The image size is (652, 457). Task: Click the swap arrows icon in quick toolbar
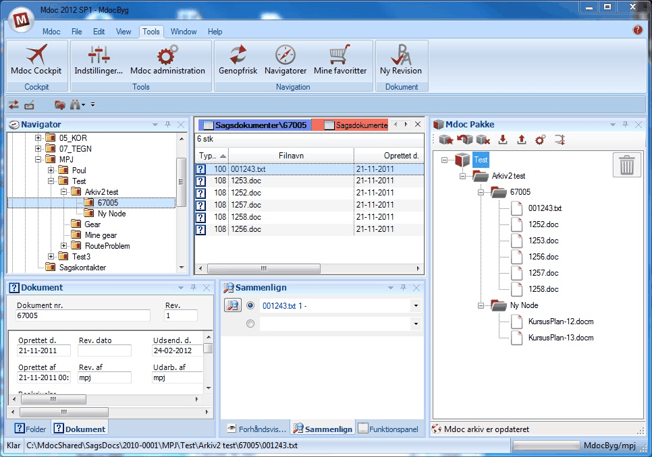click(x=13, y=104)
